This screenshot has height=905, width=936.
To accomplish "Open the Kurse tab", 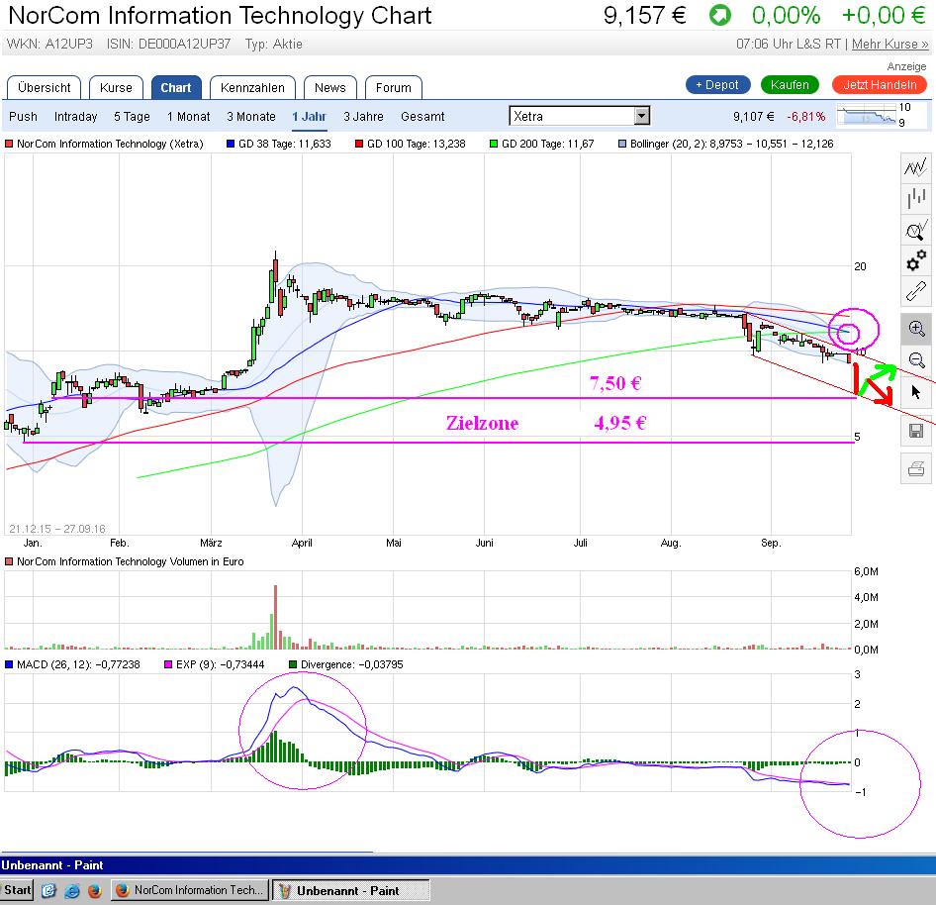I will tap(116, 88).
